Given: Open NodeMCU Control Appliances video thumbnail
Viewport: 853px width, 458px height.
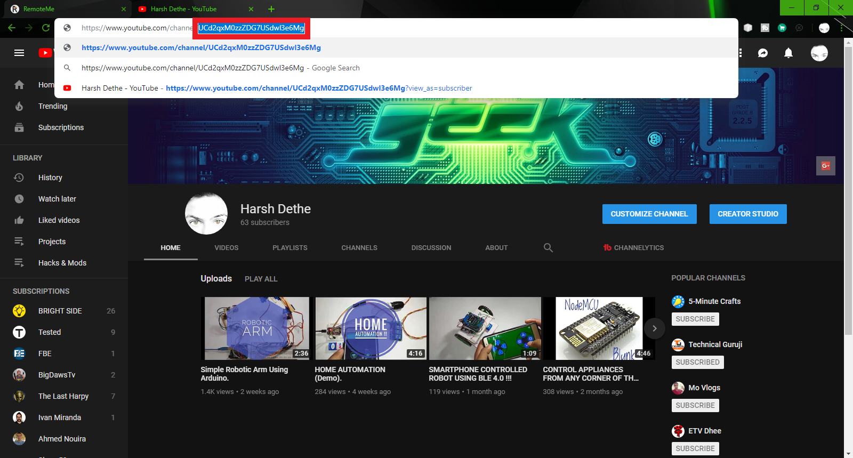Looking at the screenshot, I should click(x=598, y=328).
